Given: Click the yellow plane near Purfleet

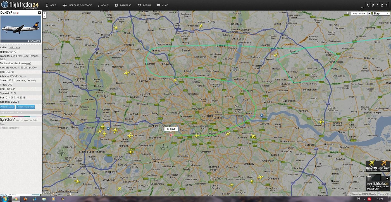Looking at the screenshot, I should (321, 122).
